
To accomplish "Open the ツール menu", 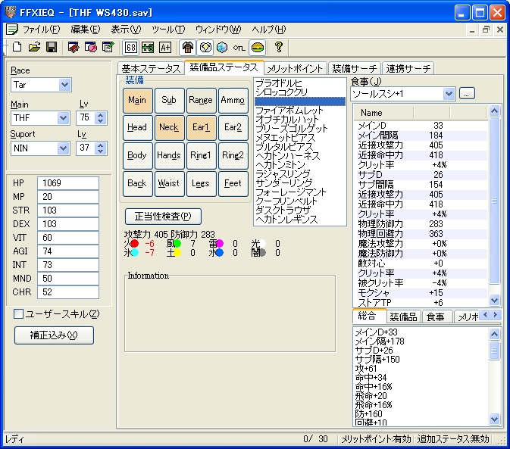I will click(168, 30).
